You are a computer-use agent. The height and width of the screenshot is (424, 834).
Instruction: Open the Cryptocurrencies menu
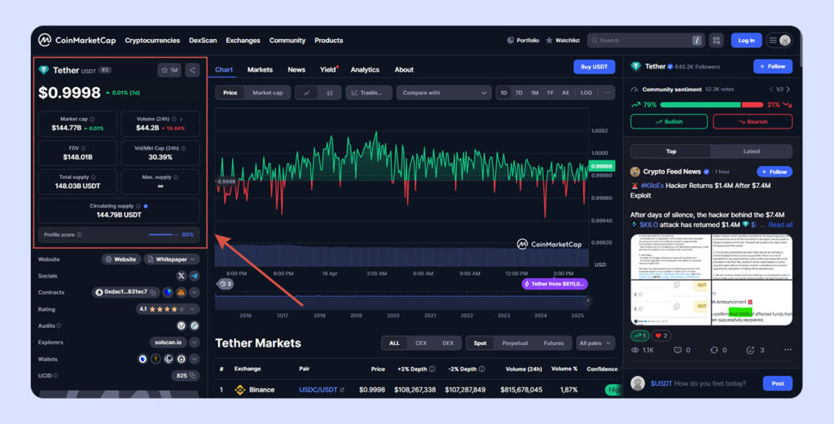(152, 41)
